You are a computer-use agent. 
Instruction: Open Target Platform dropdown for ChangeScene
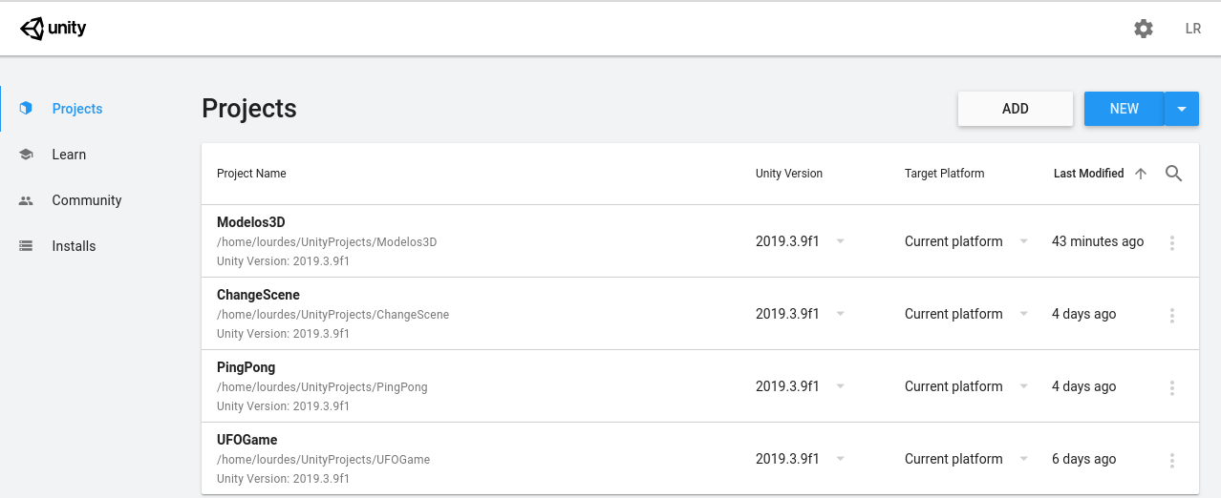coord(1023,314)
